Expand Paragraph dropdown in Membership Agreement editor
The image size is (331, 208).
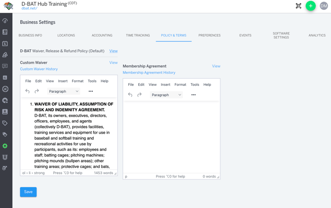pos(166,95)
